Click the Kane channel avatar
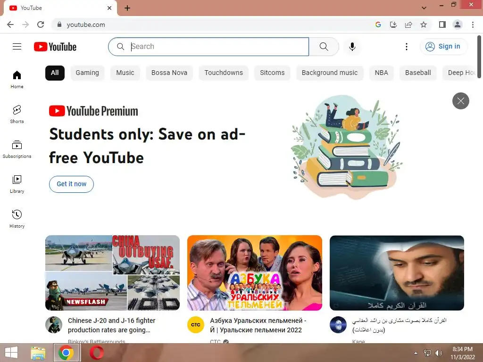Viewport: 483px width, 362px height. pyautogui.click(x=338, y=325)
